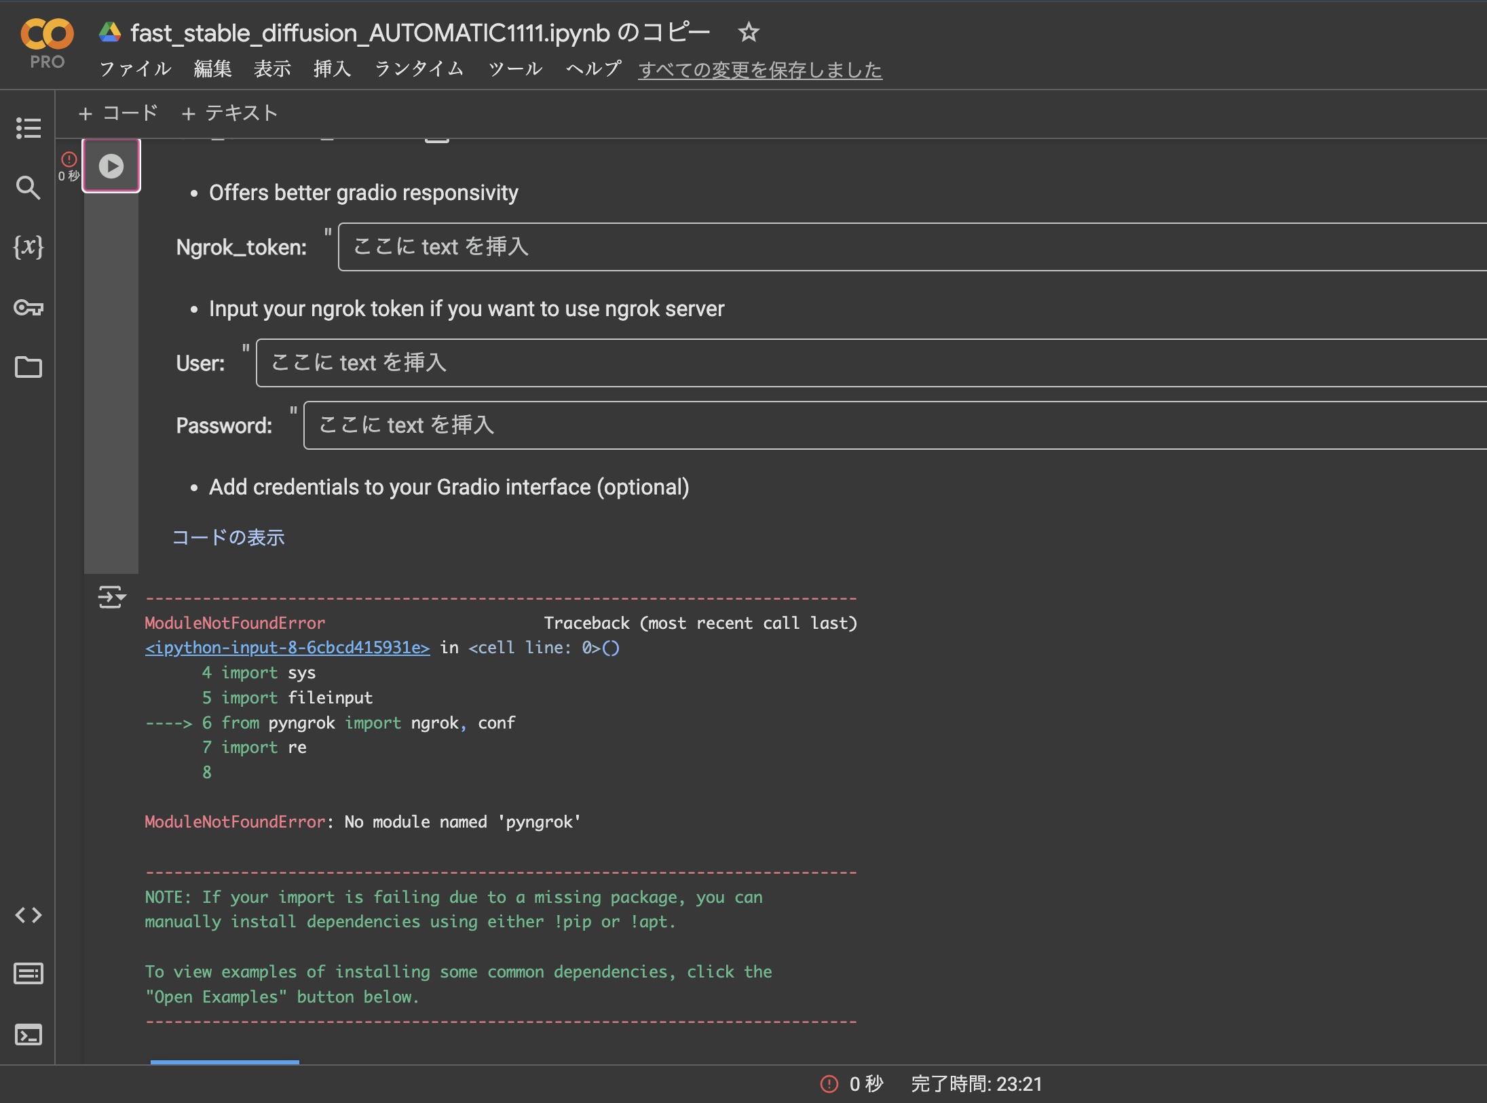Screen dimensions: 1487x1103
Task: Open the files folder icon panel
Action: pos(29,367)
